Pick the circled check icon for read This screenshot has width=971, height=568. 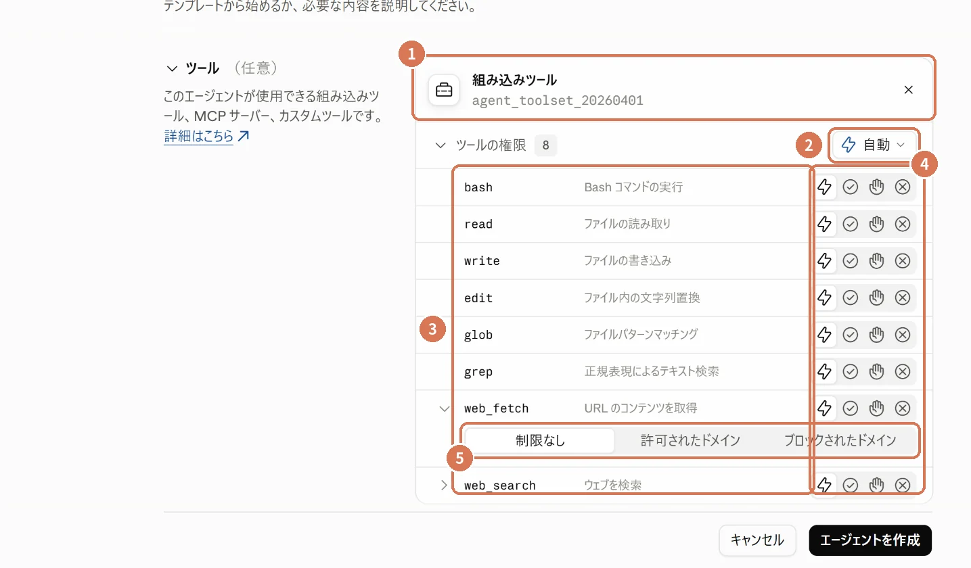[x=851, y=224]
